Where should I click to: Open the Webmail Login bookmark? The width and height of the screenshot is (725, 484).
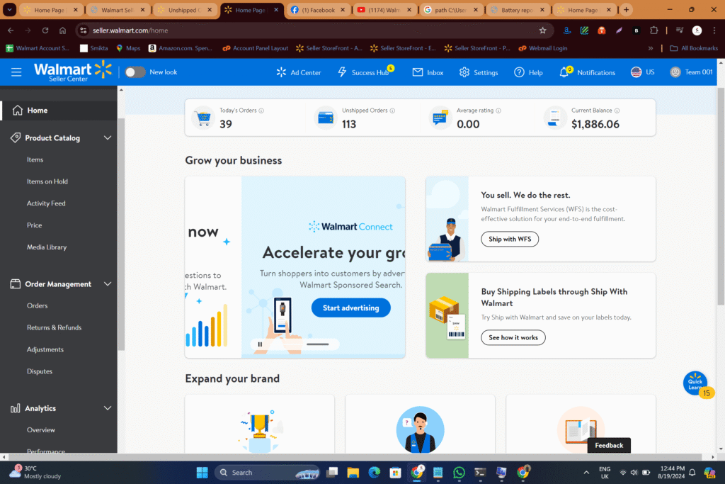543,48
